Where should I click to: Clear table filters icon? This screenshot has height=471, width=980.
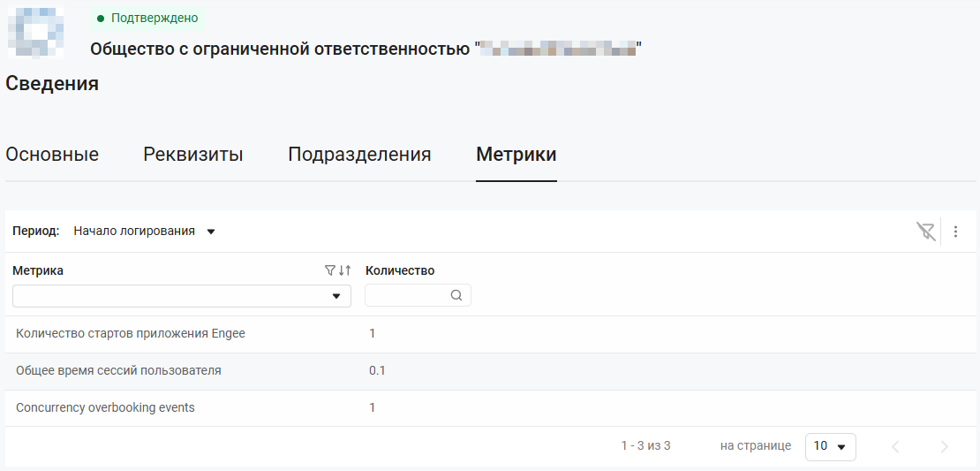925,232
